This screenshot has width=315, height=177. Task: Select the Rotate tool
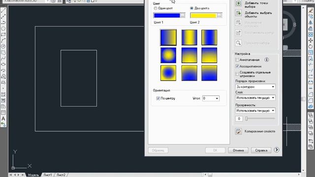[x=311, y=47]
